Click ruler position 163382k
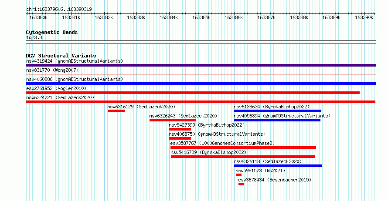Image resolution: width=388 pixels, height=201 pixels. tap(104, 17)
